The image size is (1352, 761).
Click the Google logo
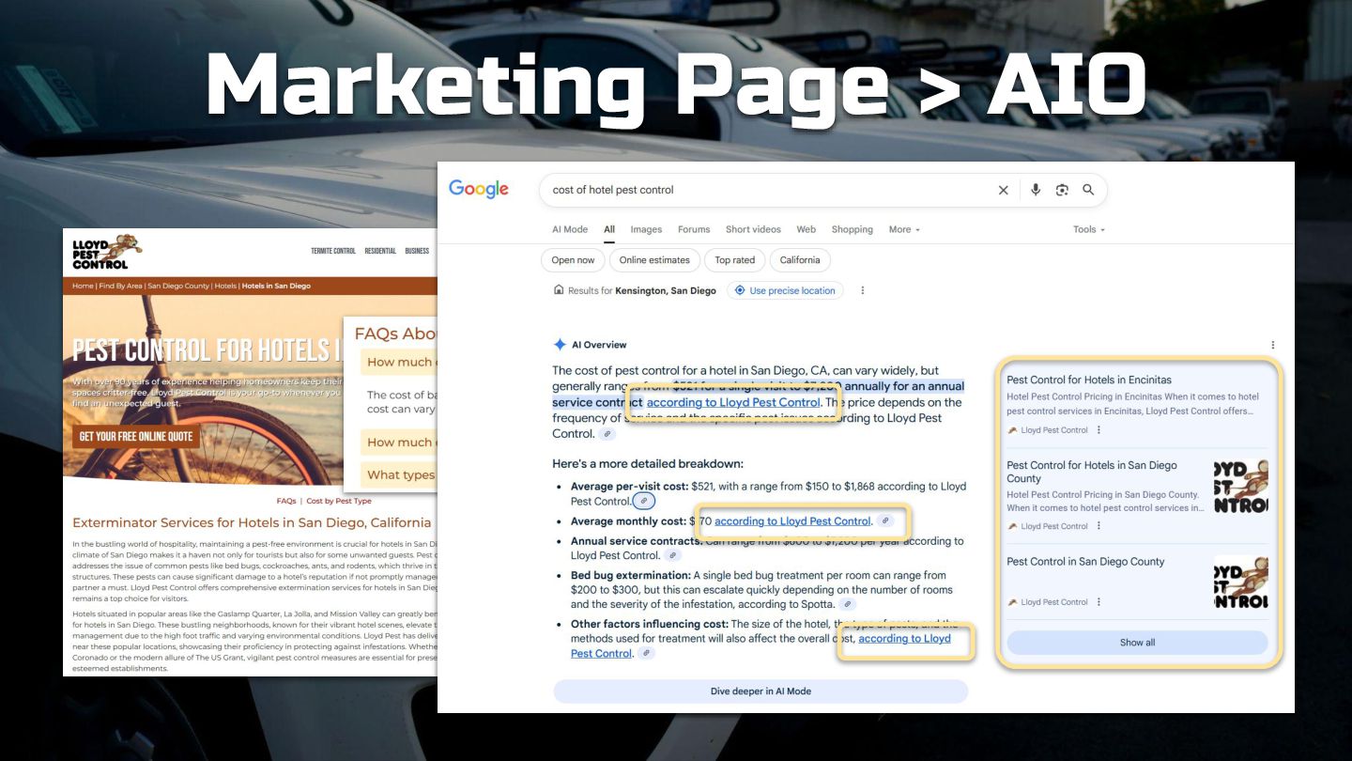tap(478, 189)
